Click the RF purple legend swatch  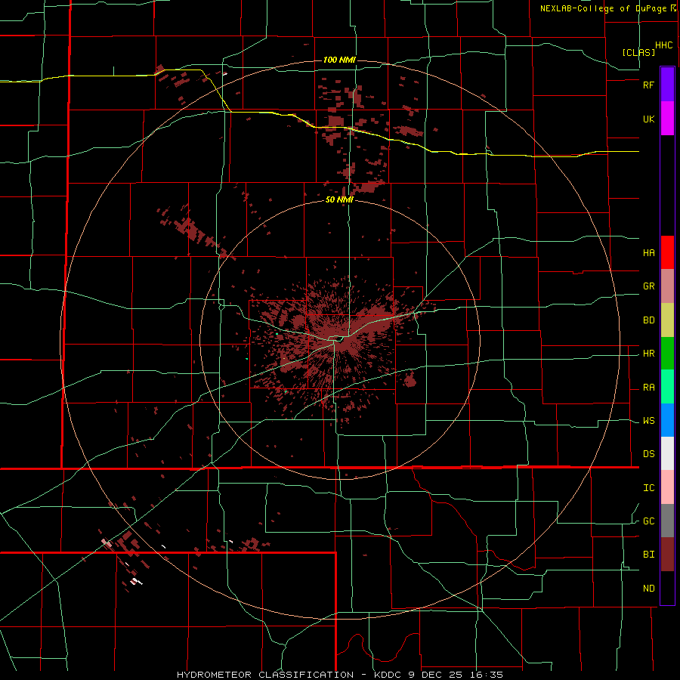667,85
